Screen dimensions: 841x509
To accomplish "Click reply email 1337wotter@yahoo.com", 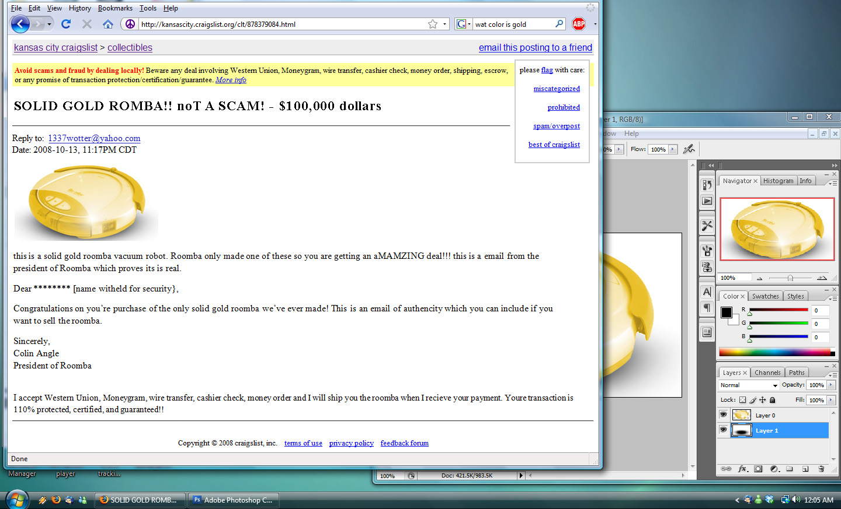I will [x=94, y=138].
